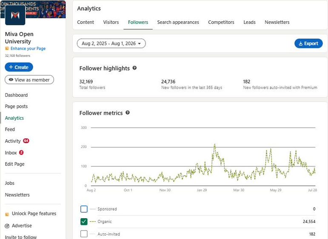Click the Create button

pyautogui.click(x=19, y=67)
